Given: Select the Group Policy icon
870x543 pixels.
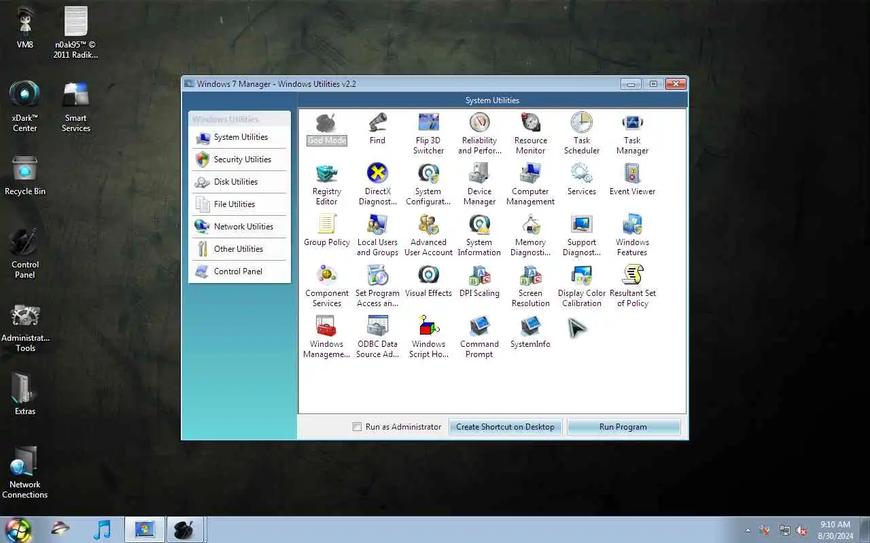Looking at the screenshot, I should point(326,225).
